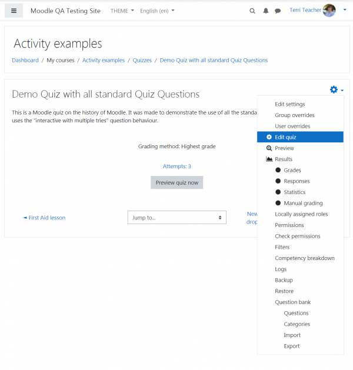Click the bullet icon beside Statistics

(x=278, y=192)
